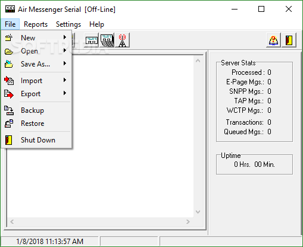
Task: Select New from the File menu
Action: (x=36, y=37)
